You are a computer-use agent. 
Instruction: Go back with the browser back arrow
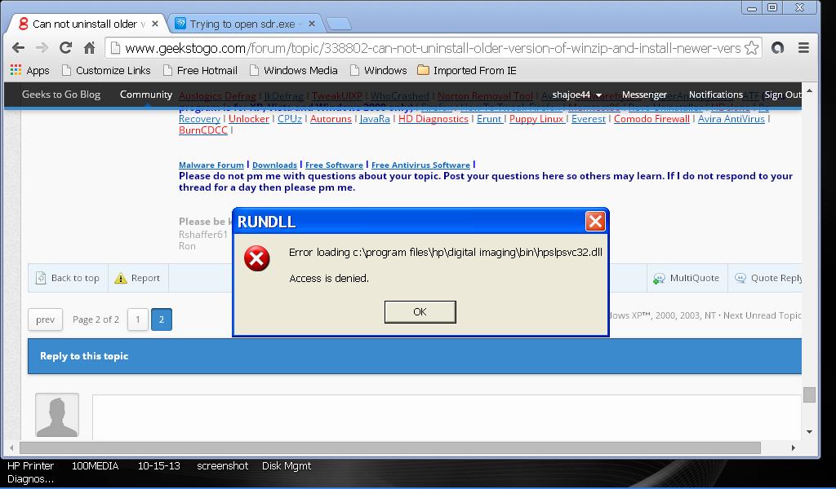(x=18, y=48)
